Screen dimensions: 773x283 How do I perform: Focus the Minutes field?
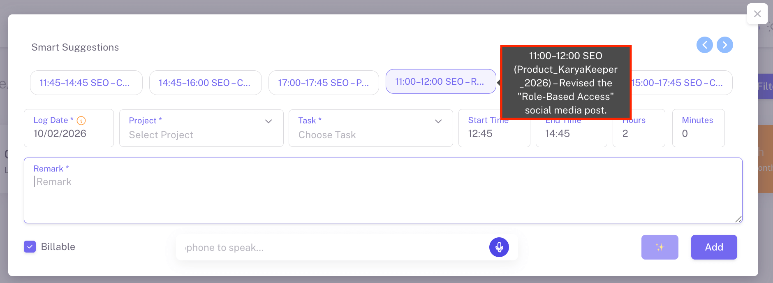pos(698,134)
